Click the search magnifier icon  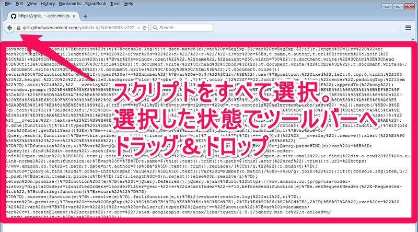(x=155, y=28)
